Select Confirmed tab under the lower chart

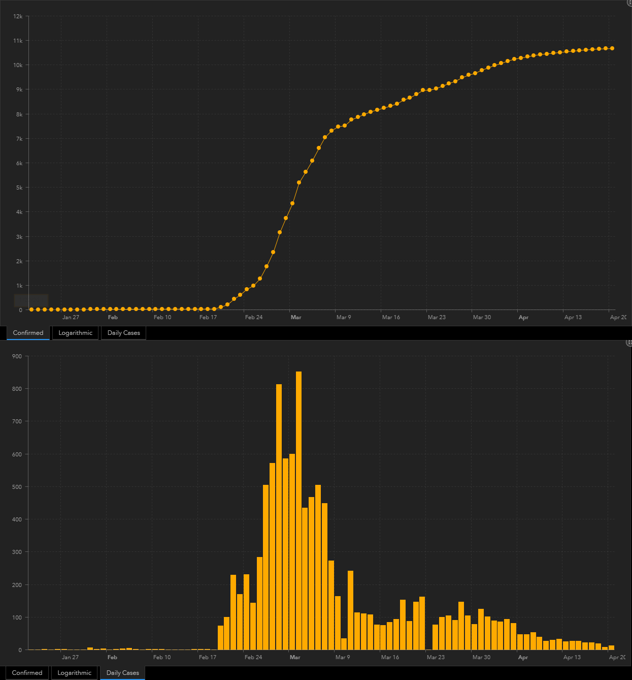point(27,673)
